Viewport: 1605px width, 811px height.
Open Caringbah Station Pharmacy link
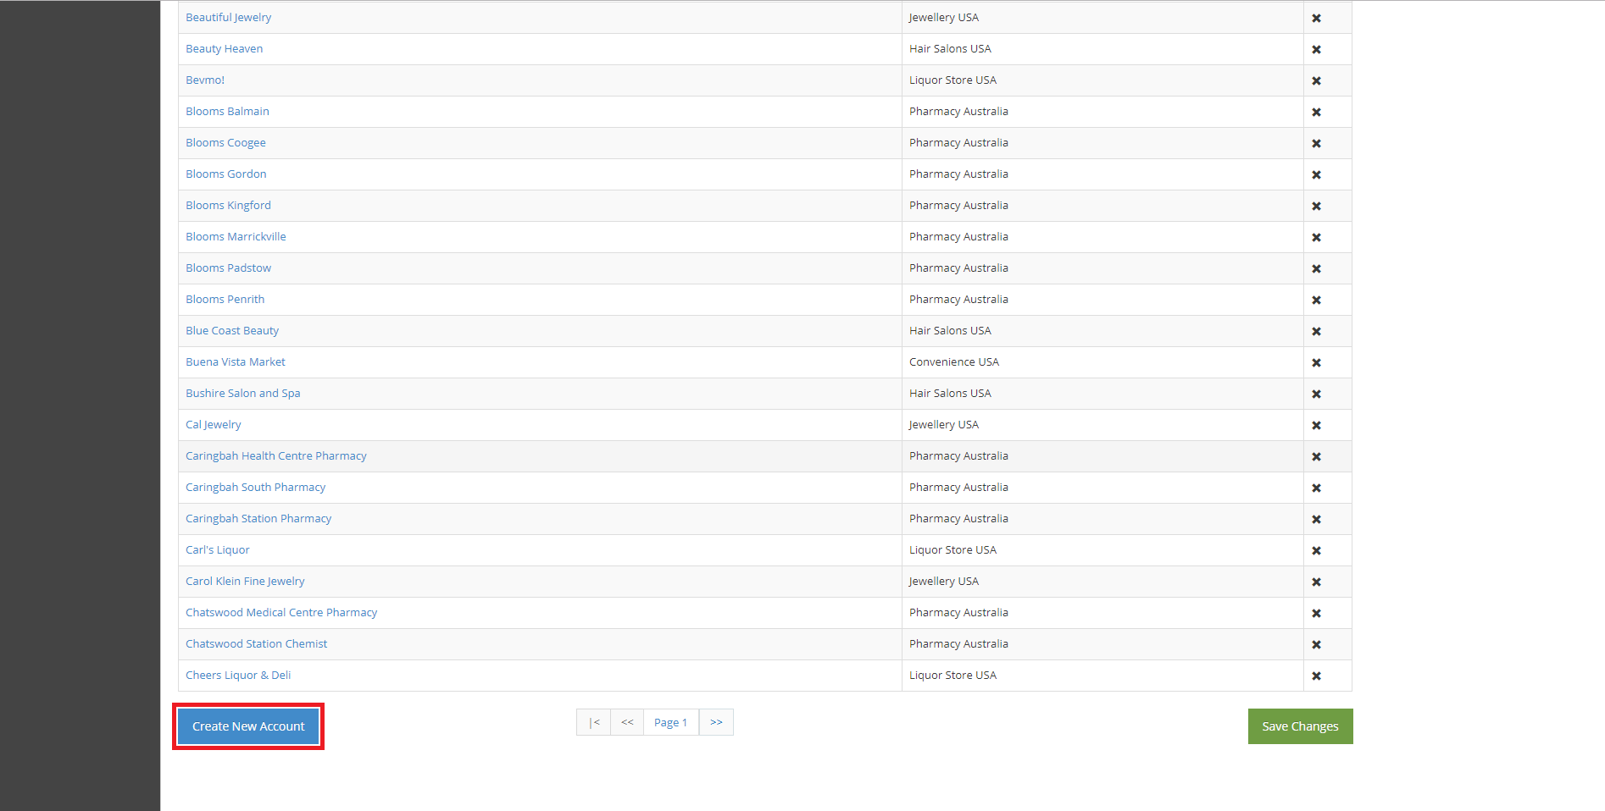pos(258,518)
